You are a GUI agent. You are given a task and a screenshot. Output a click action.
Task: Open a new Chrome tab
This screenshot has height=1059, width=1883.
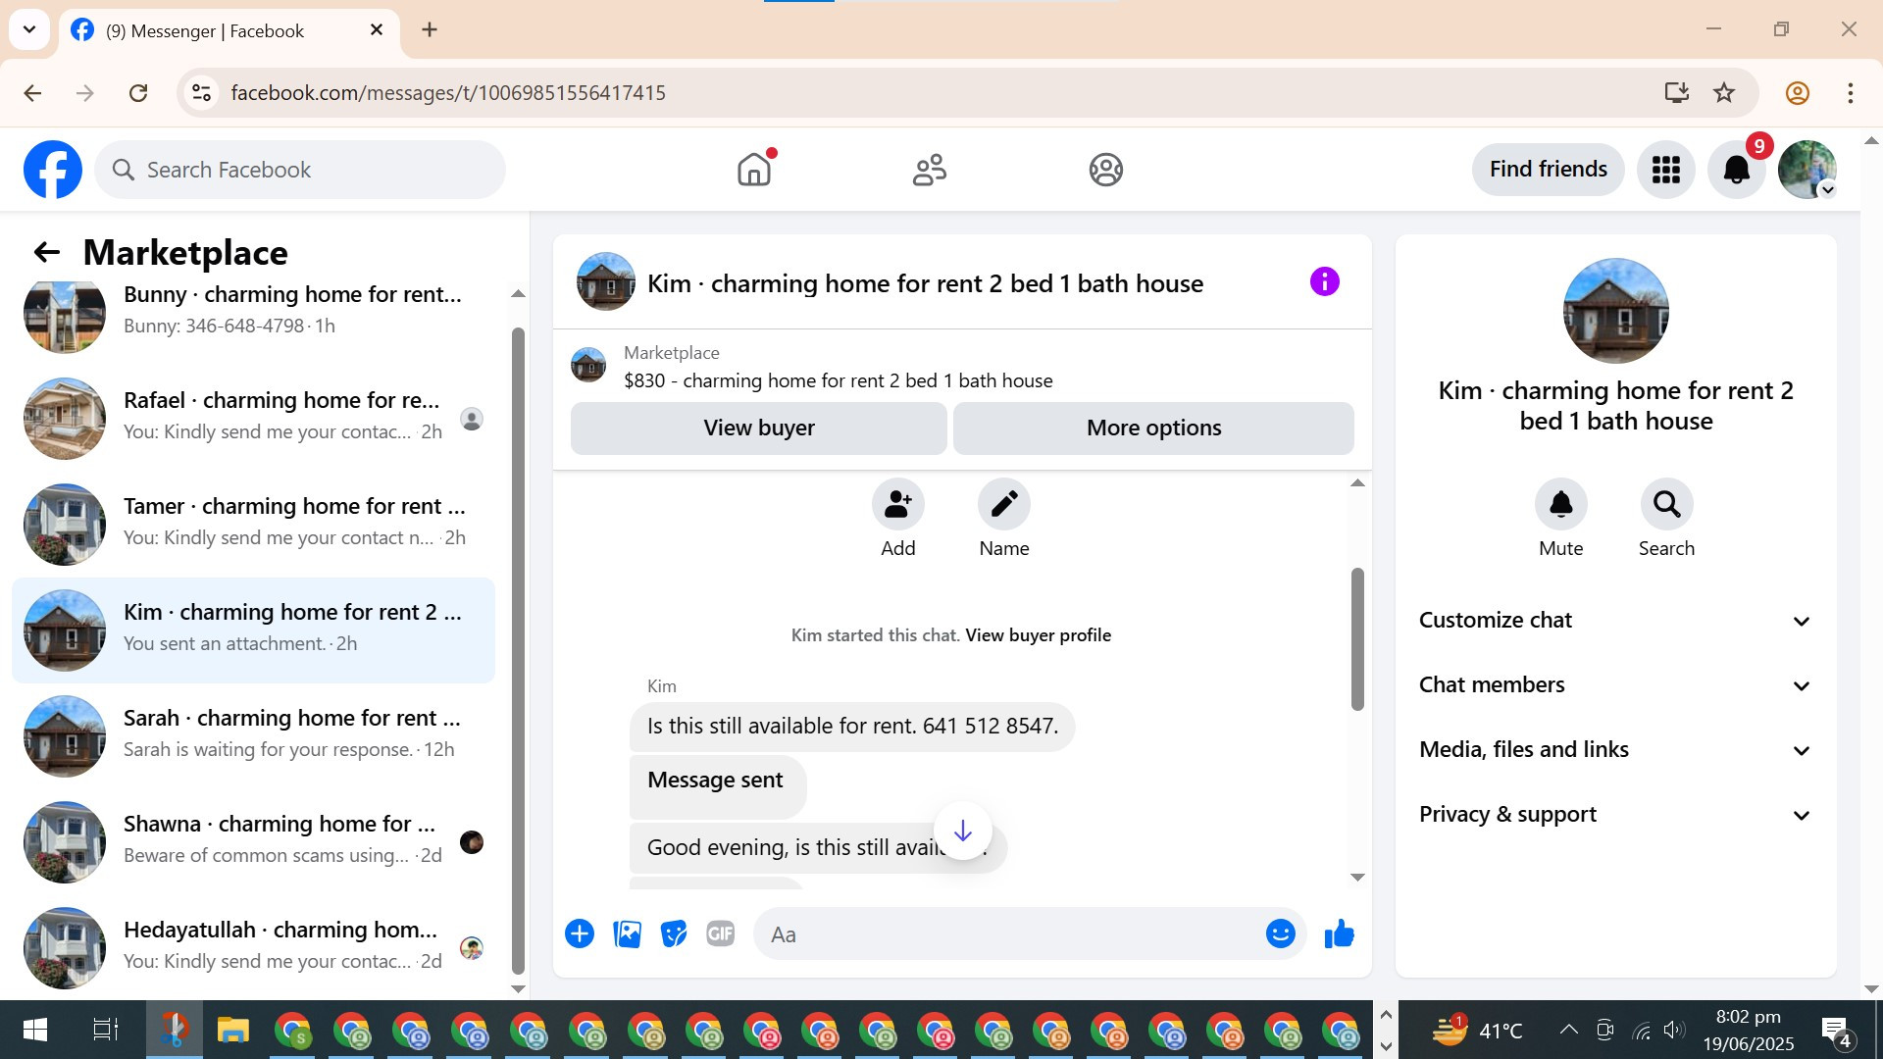(430, 30)
